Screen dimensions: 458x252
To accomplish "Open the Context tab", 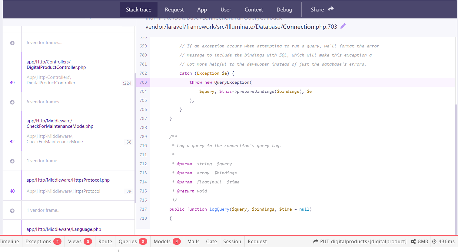I will pyautogui.click(x=254, y=9).
